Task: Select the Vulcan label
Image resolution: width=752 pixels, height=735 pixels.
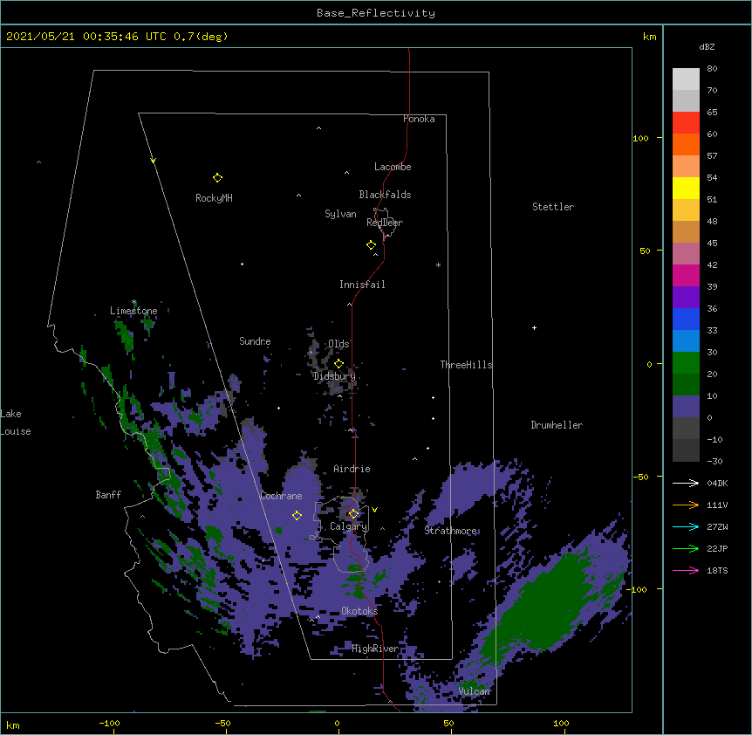Action: pyautogui.click(x=474, y=691)
